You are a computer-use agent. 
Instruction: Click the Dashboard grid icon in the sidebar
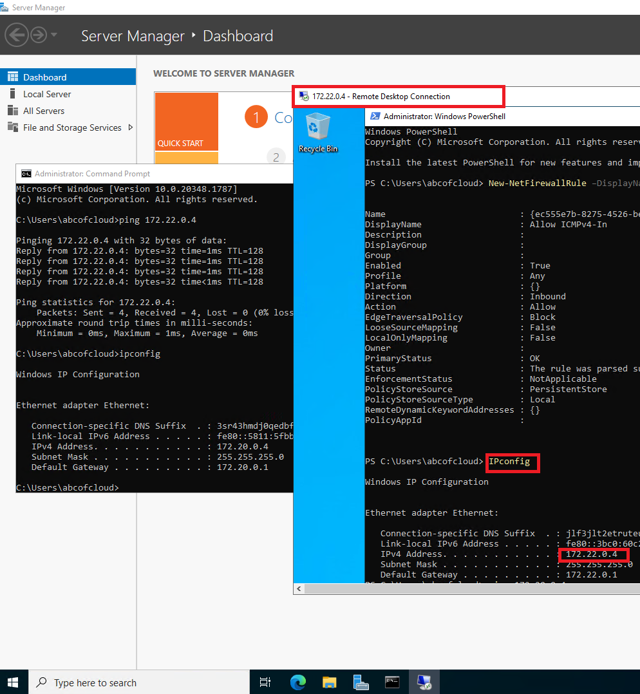tap(13, 77)
